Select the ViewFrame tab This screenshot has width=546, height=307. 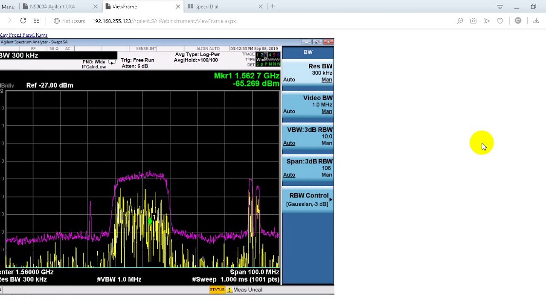coord(125,6)
